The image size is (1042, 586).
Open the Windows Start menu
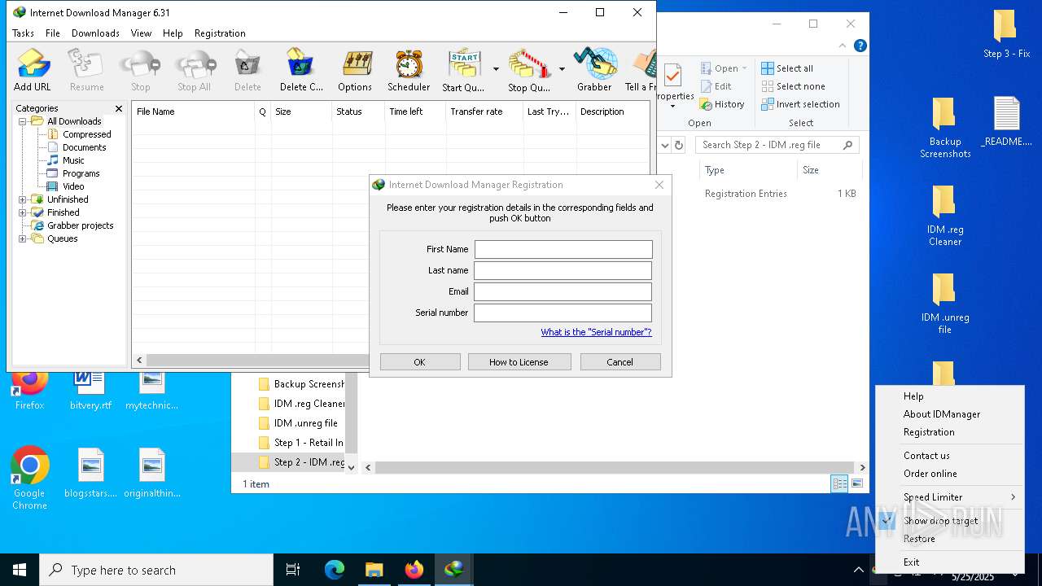[x=20, y=570]
